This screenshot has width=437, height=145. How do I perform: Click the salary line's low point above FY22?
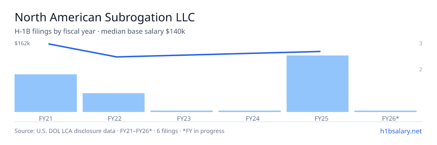click(117, 57)
